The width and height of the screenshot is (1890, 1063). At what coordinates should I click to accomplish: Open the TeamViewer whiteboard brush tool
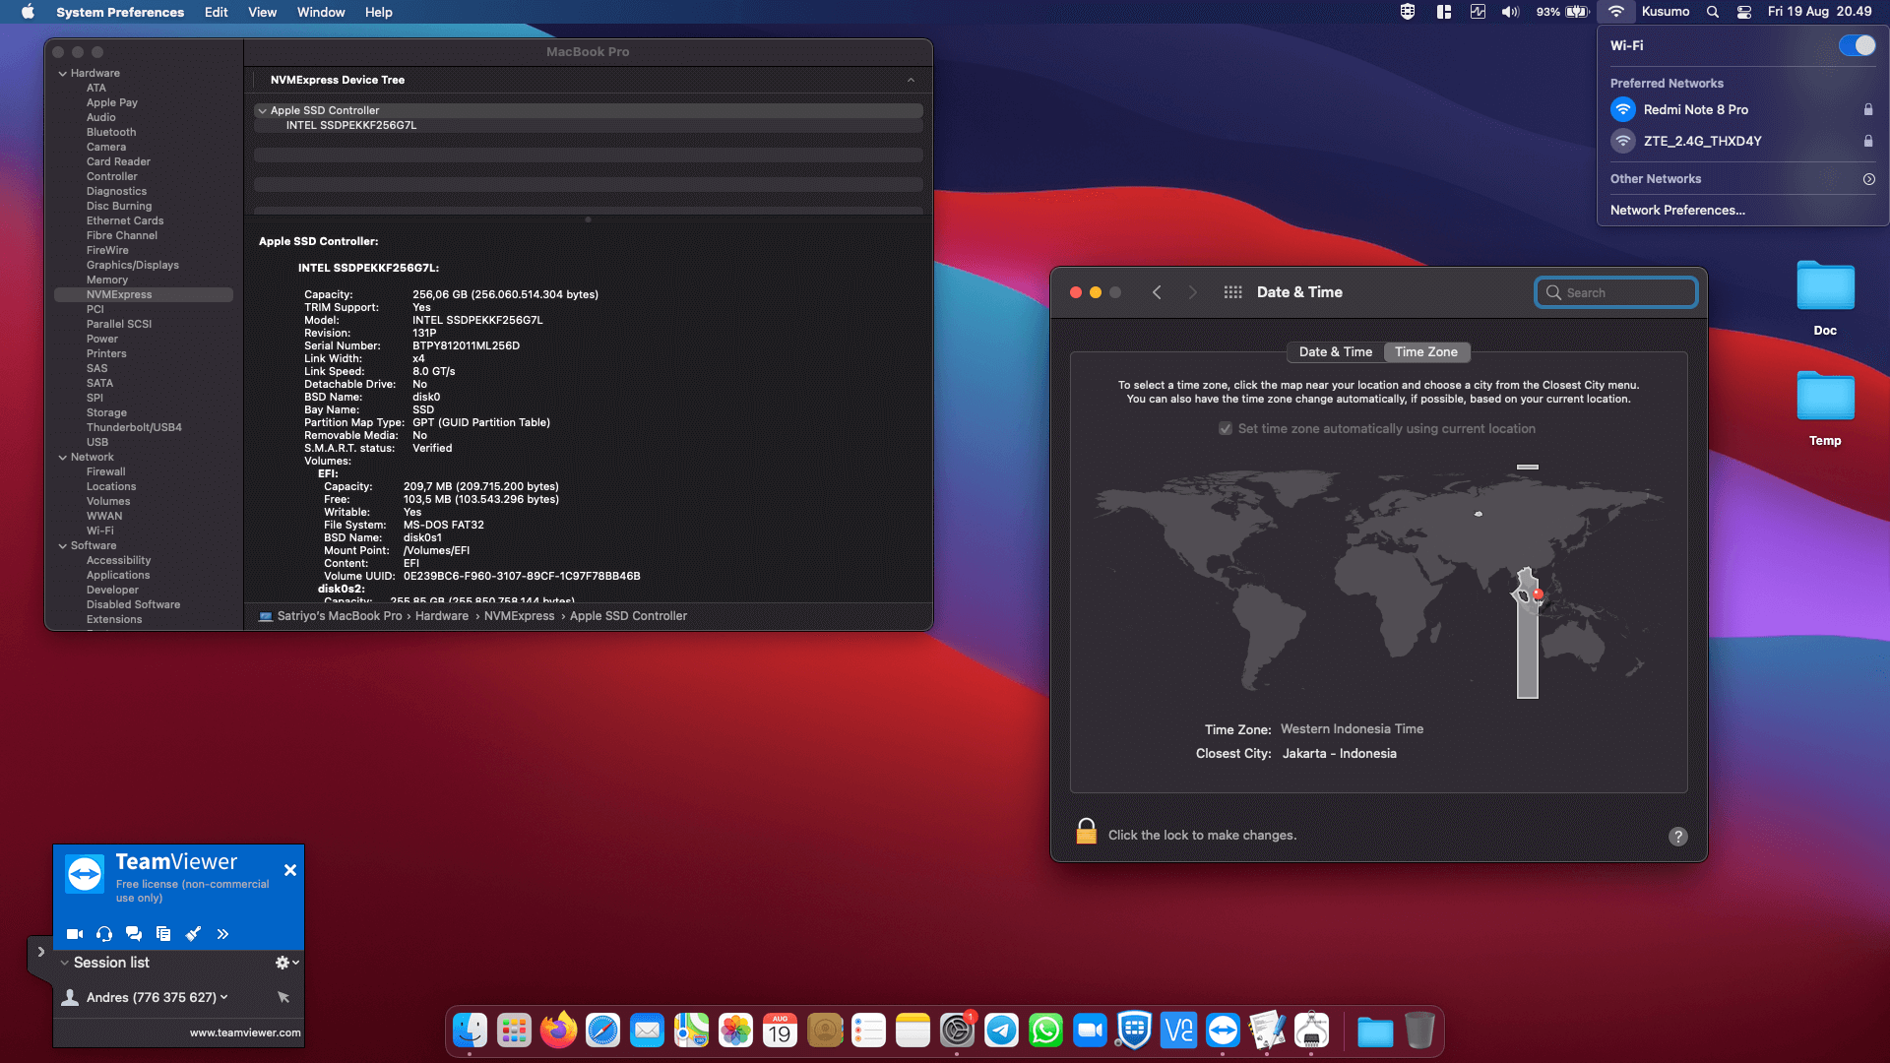[193, 934]
